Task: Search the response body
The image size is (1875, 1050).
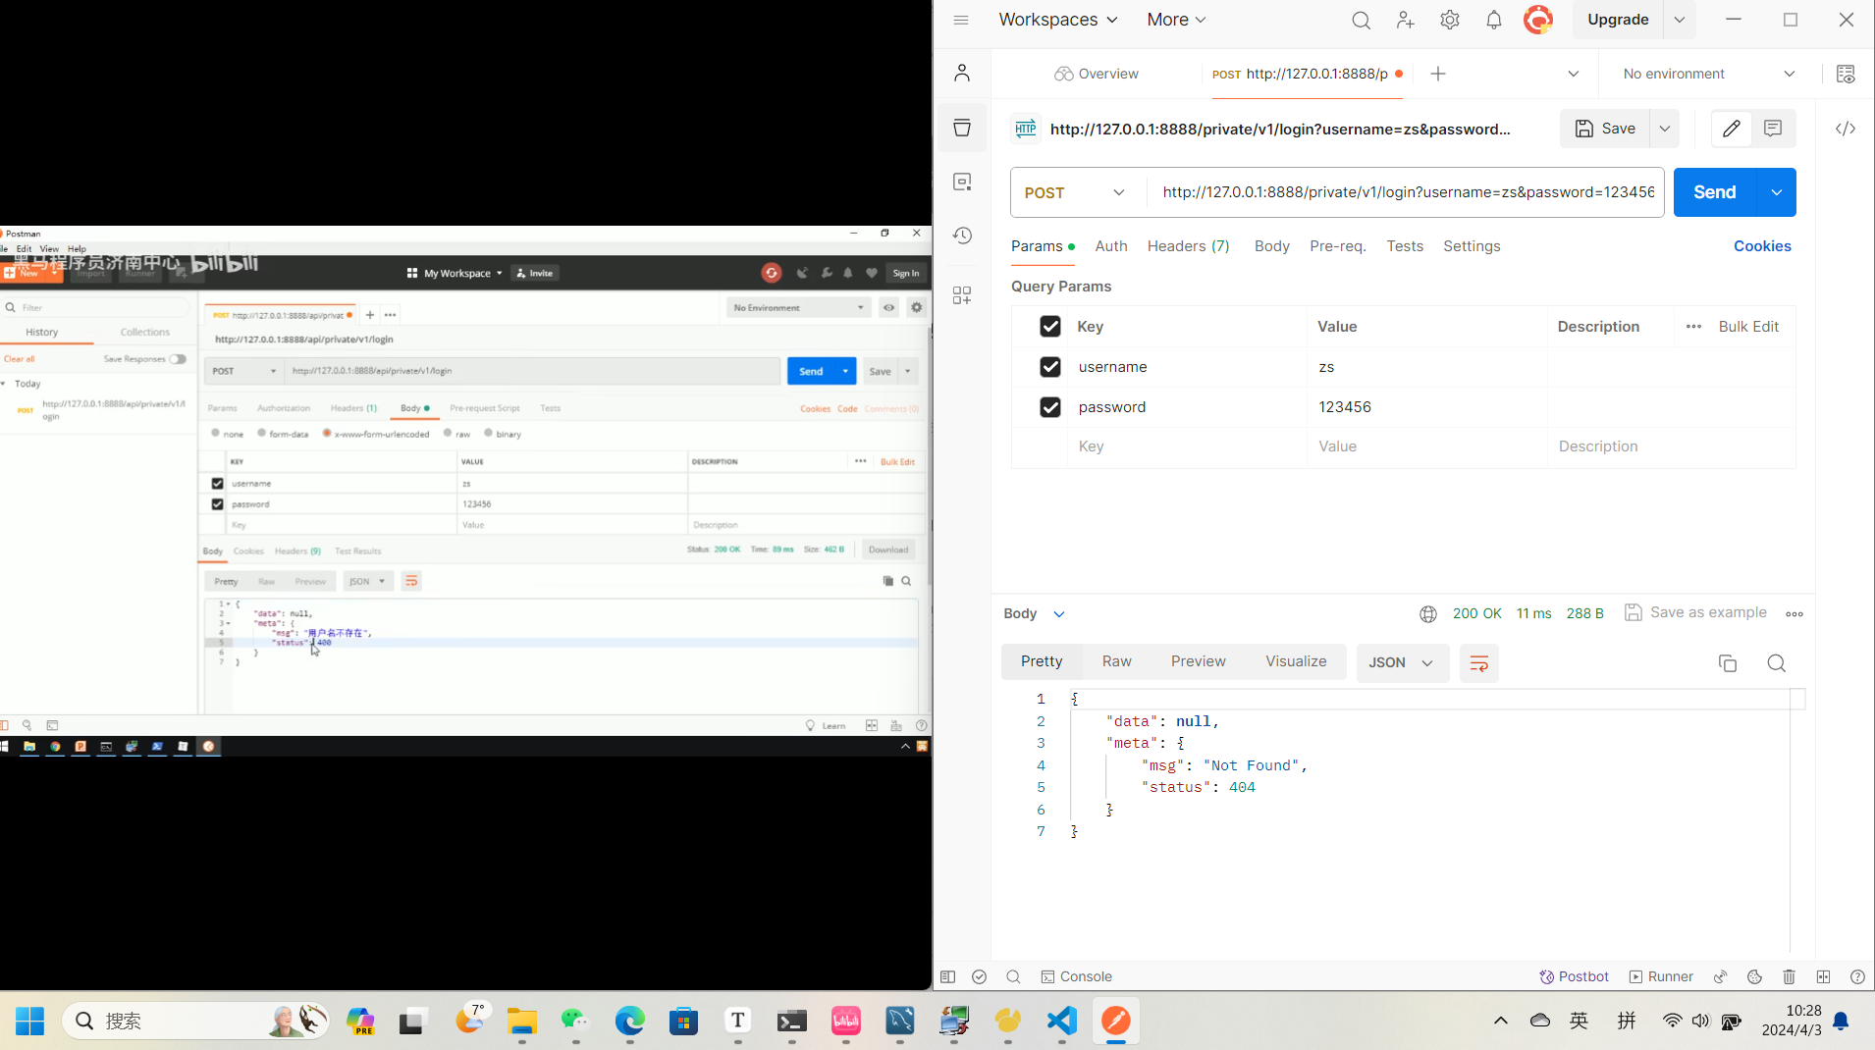Action: (x=1776, y=663)
